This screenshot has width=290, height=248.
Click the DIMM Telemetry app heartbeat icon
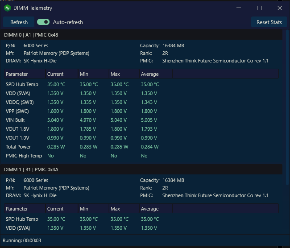pyautogui.click(x=8, y=8)
